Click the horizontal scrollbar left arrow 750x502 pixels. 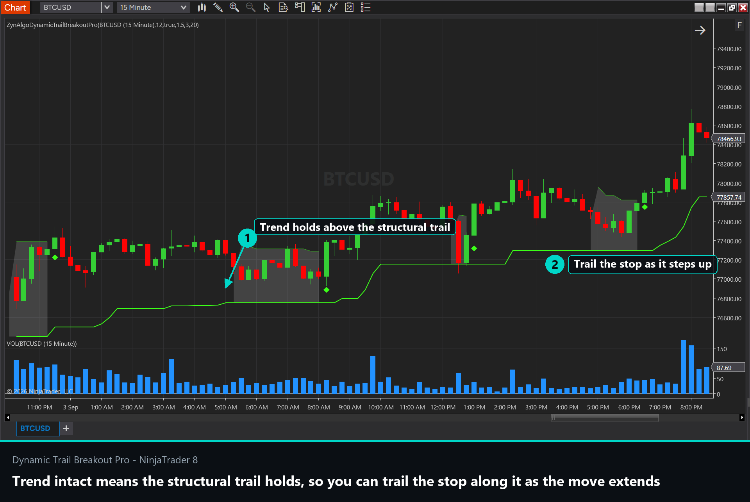(7, 418)
